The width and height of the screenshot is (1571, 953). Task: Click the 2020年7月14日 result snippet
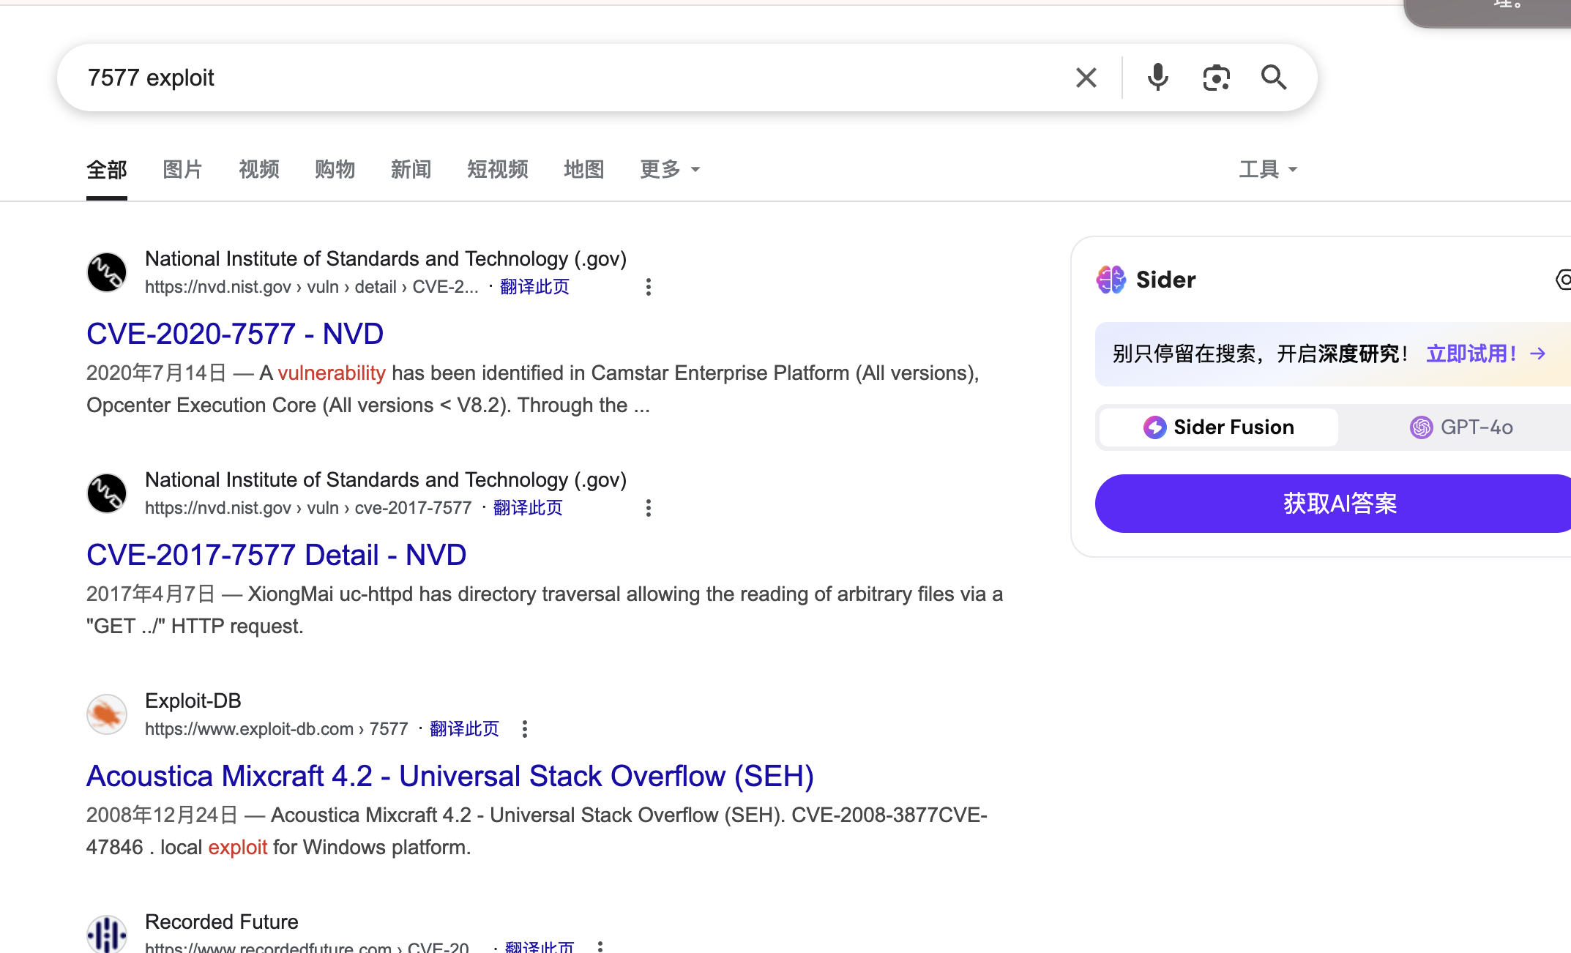(x=533, y=389)
